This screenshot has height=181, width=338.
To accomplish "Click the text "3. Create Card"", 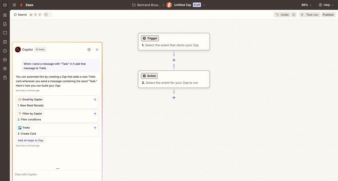I will tap(27, 134).
